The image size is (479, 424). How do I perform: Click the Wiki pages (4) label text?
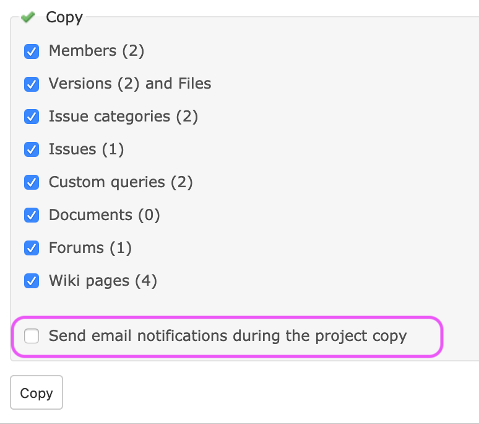point(103,281)
